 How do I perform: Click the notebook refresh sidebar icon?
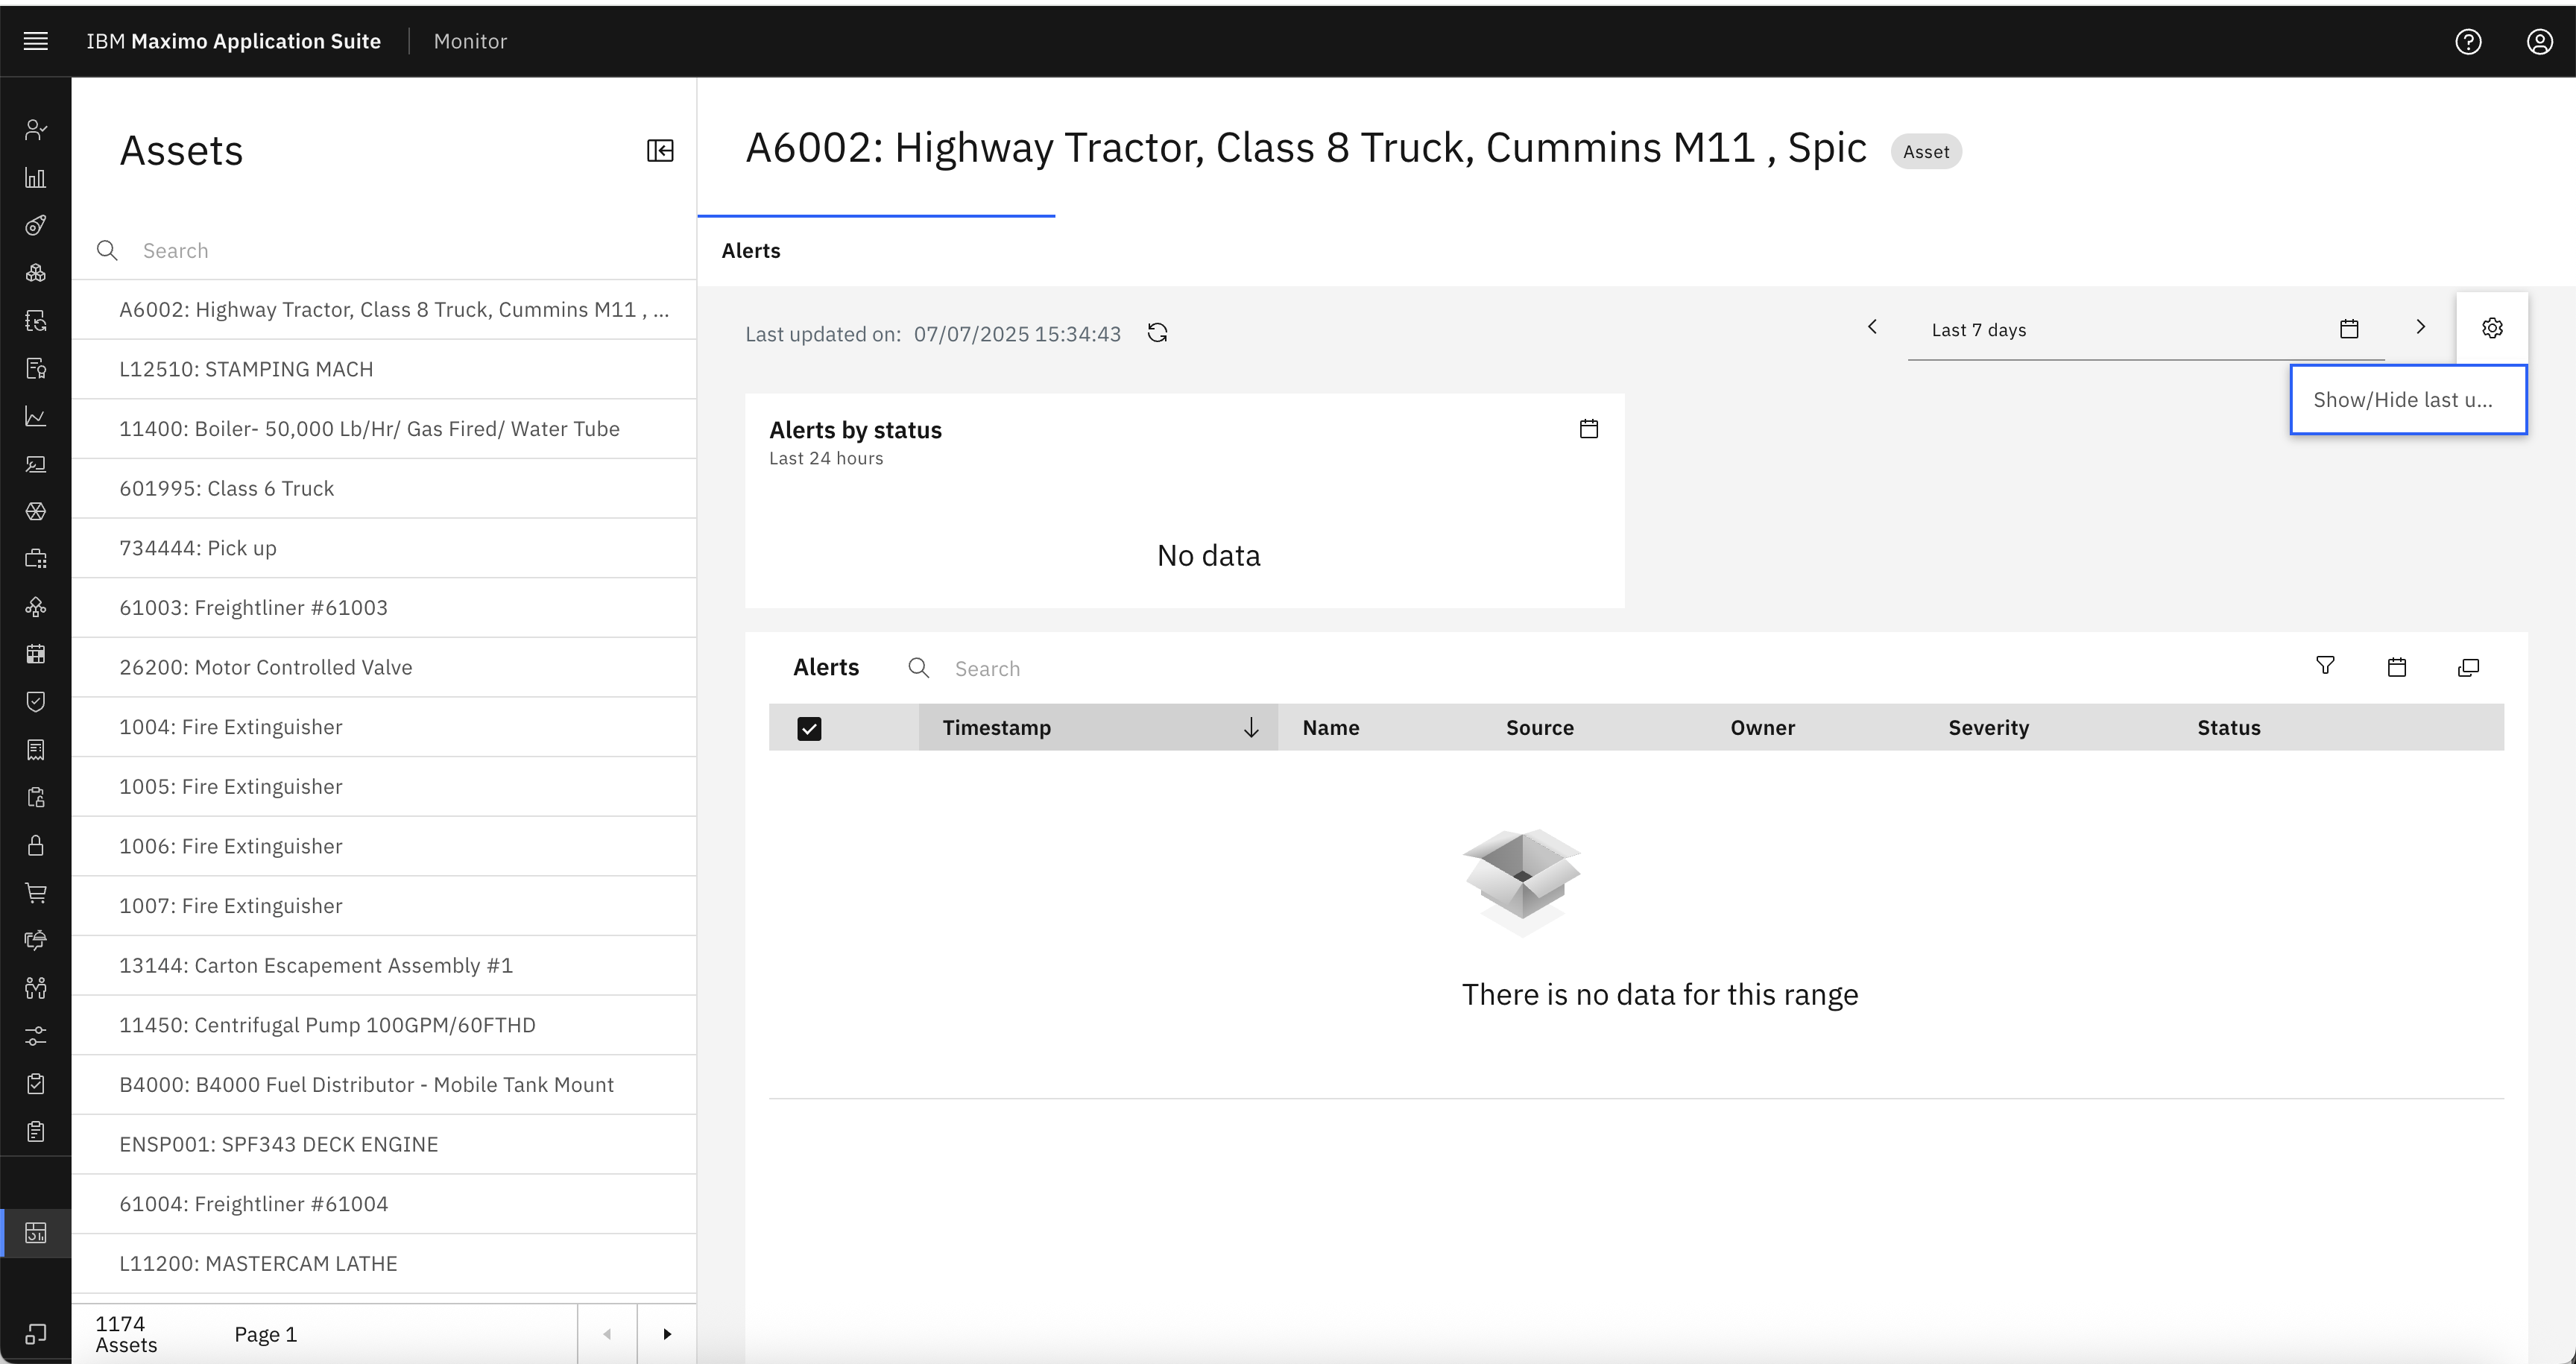click(x=36, y=321)
